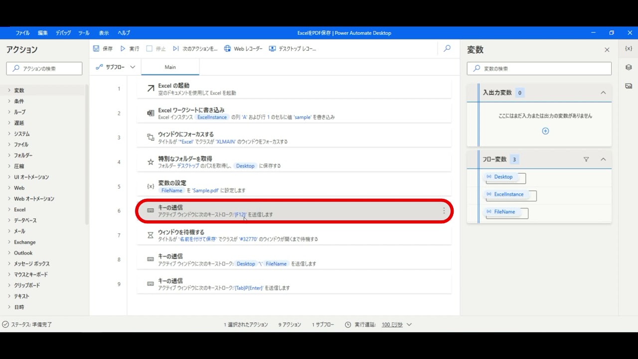This screenshot has height=359, width=638.
Task: Click the 100 ミリ秒 run delay value
Action: [392, 325]
